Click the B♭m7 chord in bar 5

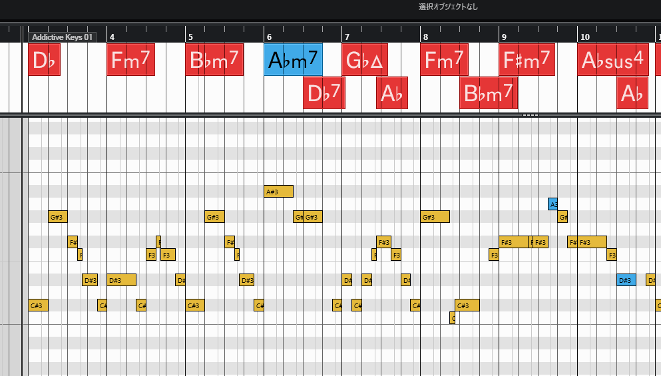(214, 60)
